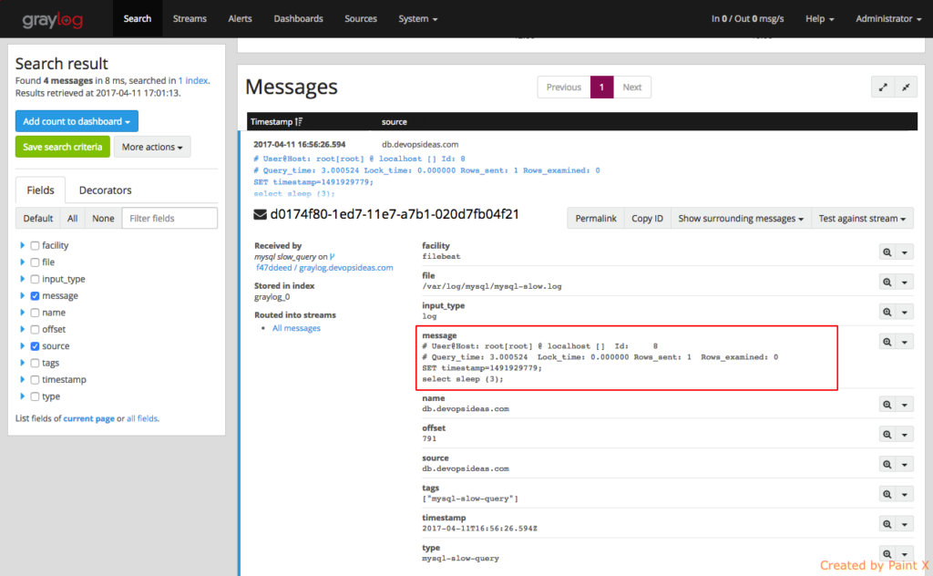Click the Graylog logo in the navigation bar
Image resolution: width=933 pixels, height=576 pixels.
click(54, 18)
